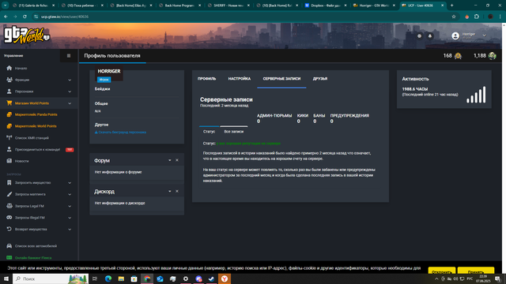
Task: Open Маркетплейс Panda Points link
Action: tap(36, 114)
